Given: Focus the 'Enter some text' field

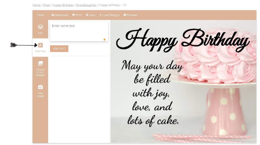Looking at the screenshot, I should coord(79,31).
